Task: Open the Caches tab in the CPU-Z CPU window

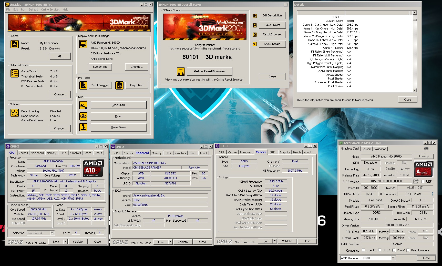Action: tap(23, 153)
